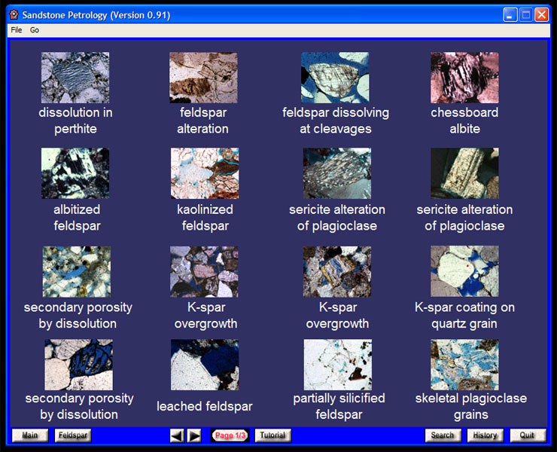Viewport: 557px width, 452px height.
Task: Close the Sandstone Petrology window
Action: [x=542, y=15]
